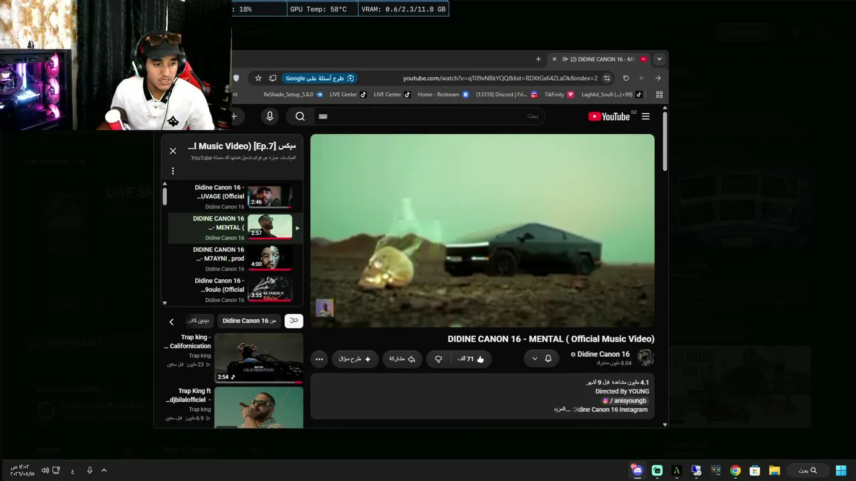Open the Didine Canon 16 channel name link
The width and height of the screenshot is (856, 481).
(603, 354)
